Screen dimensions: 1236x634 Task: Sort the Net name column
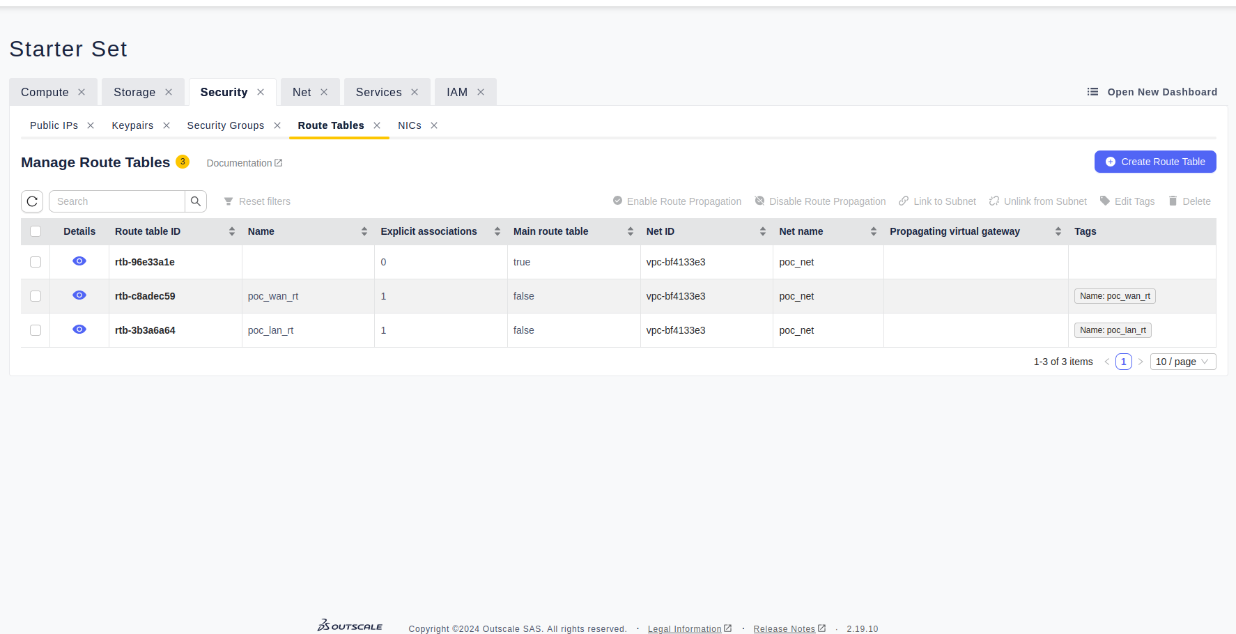pyautogui.click(x=873, y=231)
